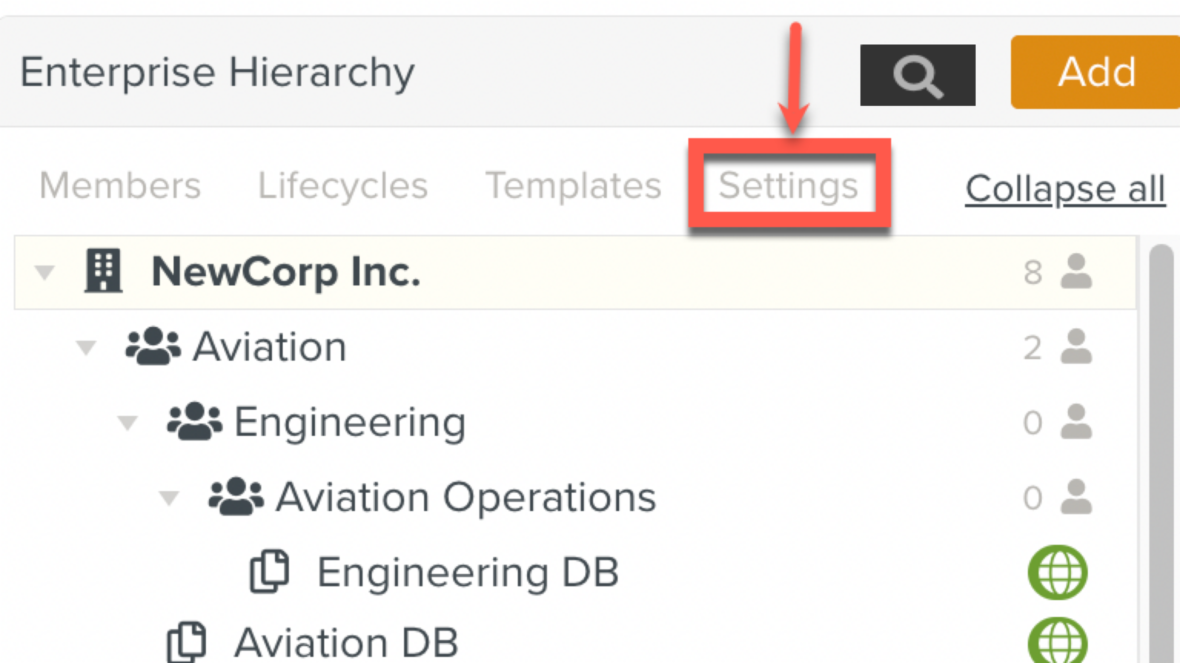Click the Aviation DB documents icon
Image resolution: width=1180 pixels, height=663 pixels.
coord(187,642)
